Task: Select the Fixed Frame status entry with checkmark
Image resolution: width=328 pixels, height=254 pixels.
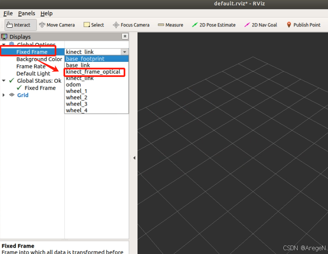Action: pos(37,88)
